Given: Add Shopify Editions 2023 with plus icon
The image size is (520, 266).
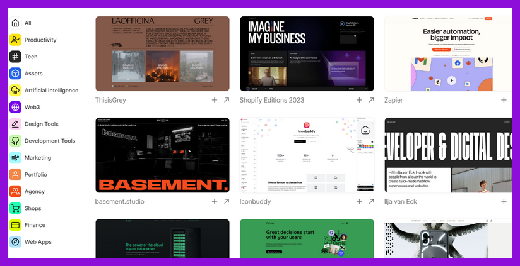Looking at the screenshot, I should pyautogui.click(x=359, y=100).
